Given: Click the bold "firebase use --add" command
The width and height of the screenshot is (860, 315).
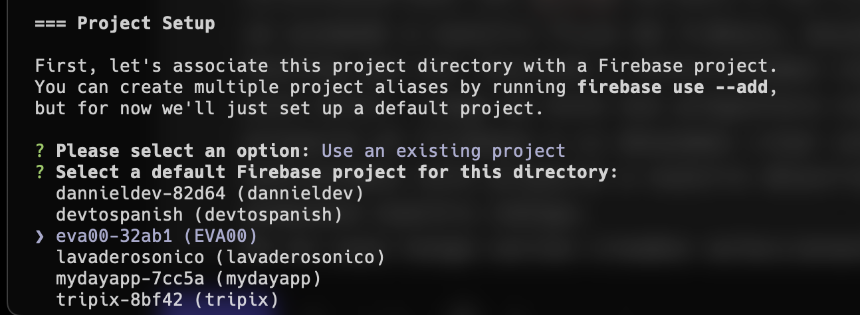Looking at the screenshot, I should coord(672,87).
